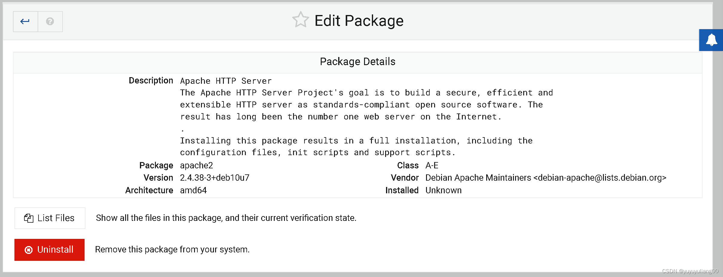
Task: Click the amd64 Architecture value
Action: [x=193, y=190]
